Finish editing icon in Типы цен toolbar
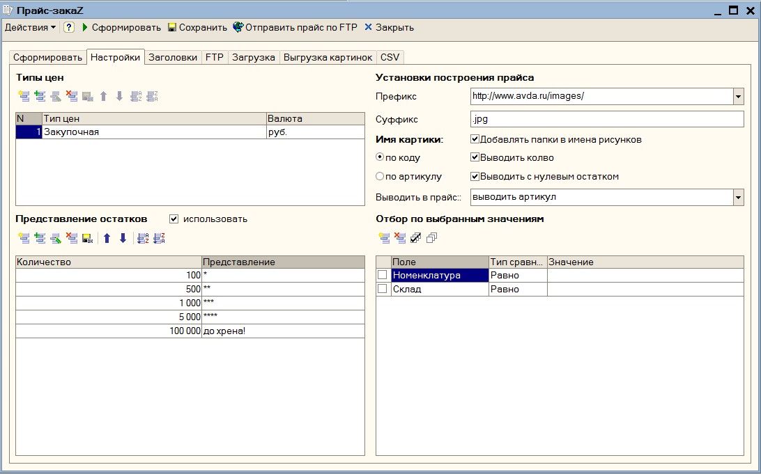 point(87,97)
